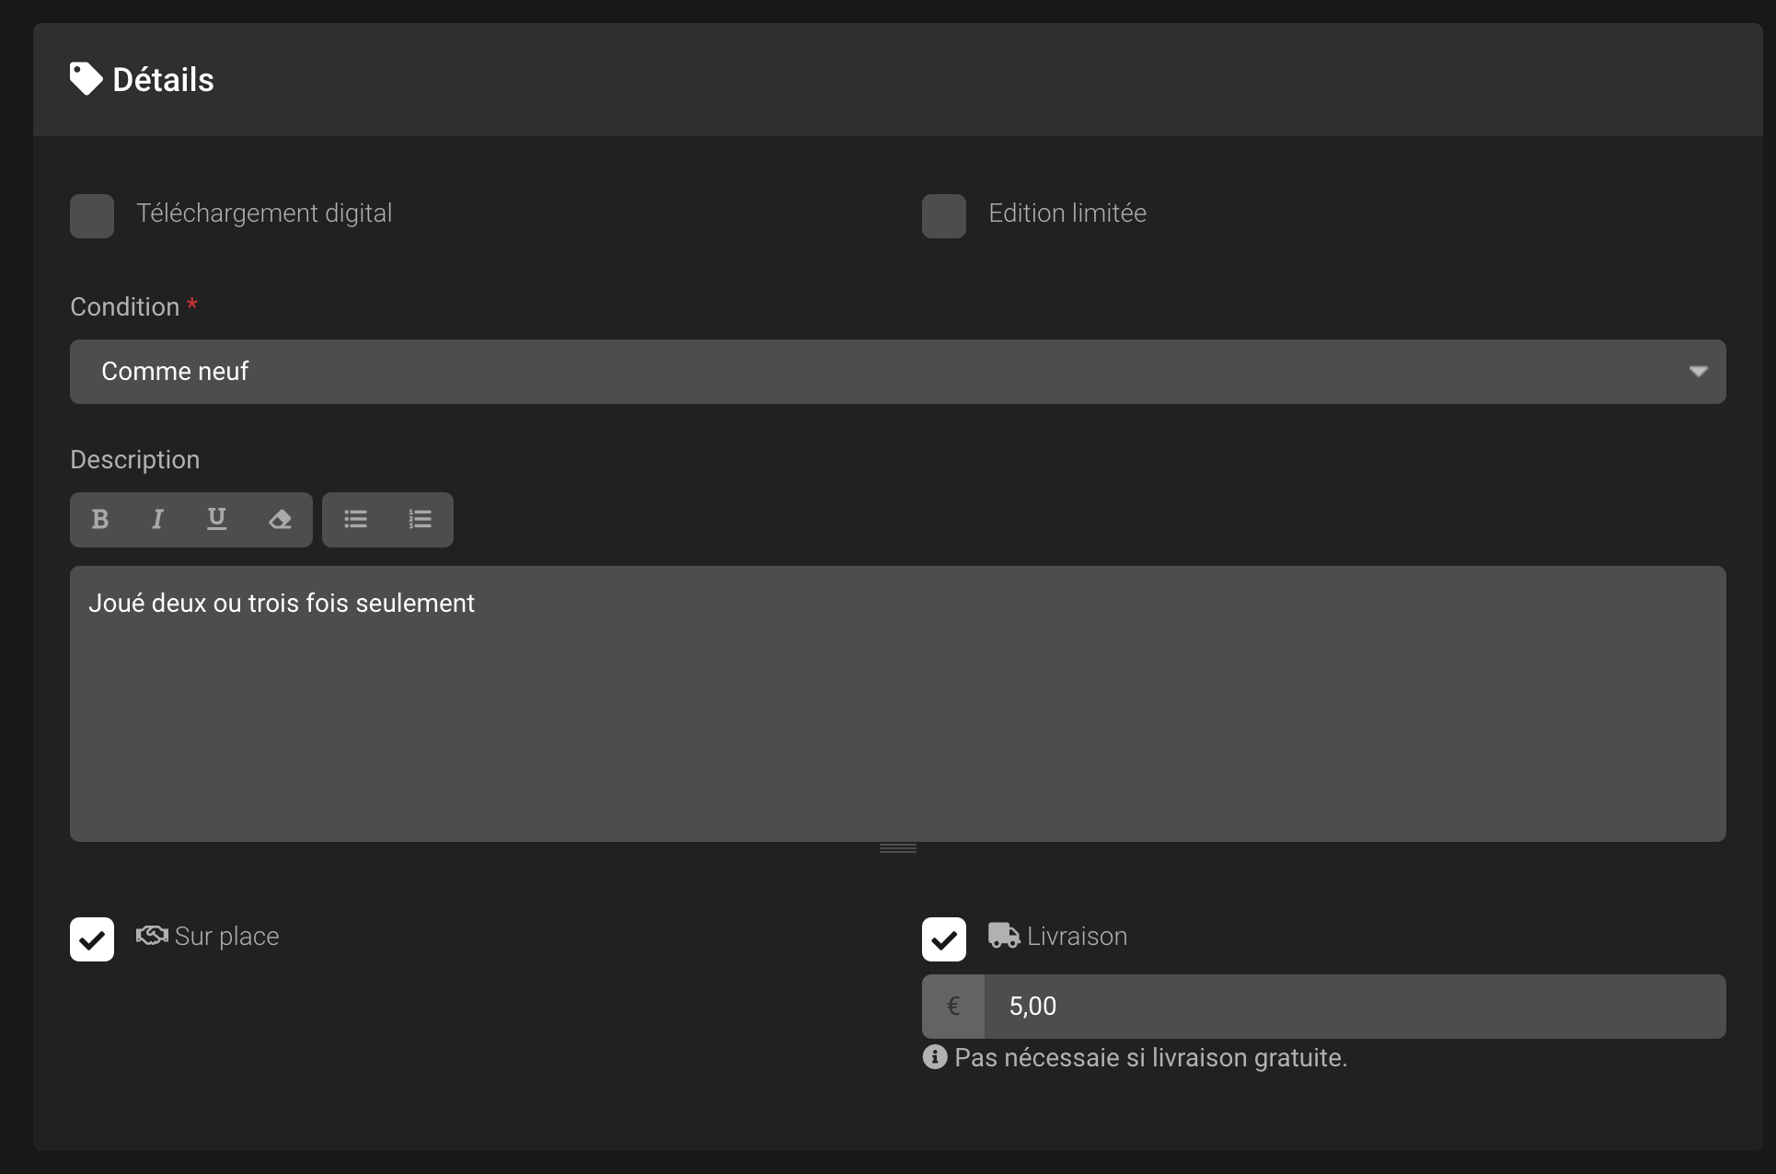Click the truck icon beside Livraison
The width and height of the screenshot is (1776, 1174).
click(1004, 936)
